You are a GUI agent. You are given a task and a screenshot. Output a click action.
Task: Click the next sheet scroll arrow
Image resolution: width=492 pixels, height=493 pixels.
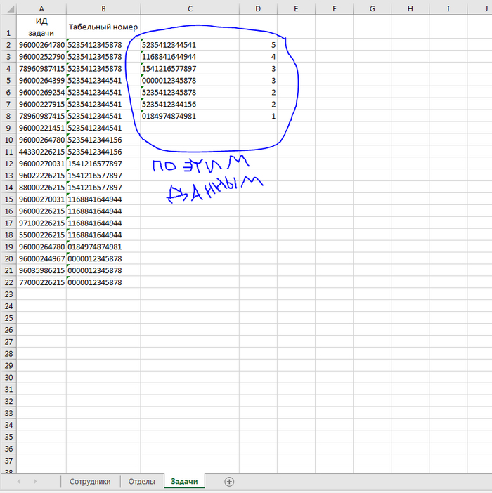coord(35,481)
